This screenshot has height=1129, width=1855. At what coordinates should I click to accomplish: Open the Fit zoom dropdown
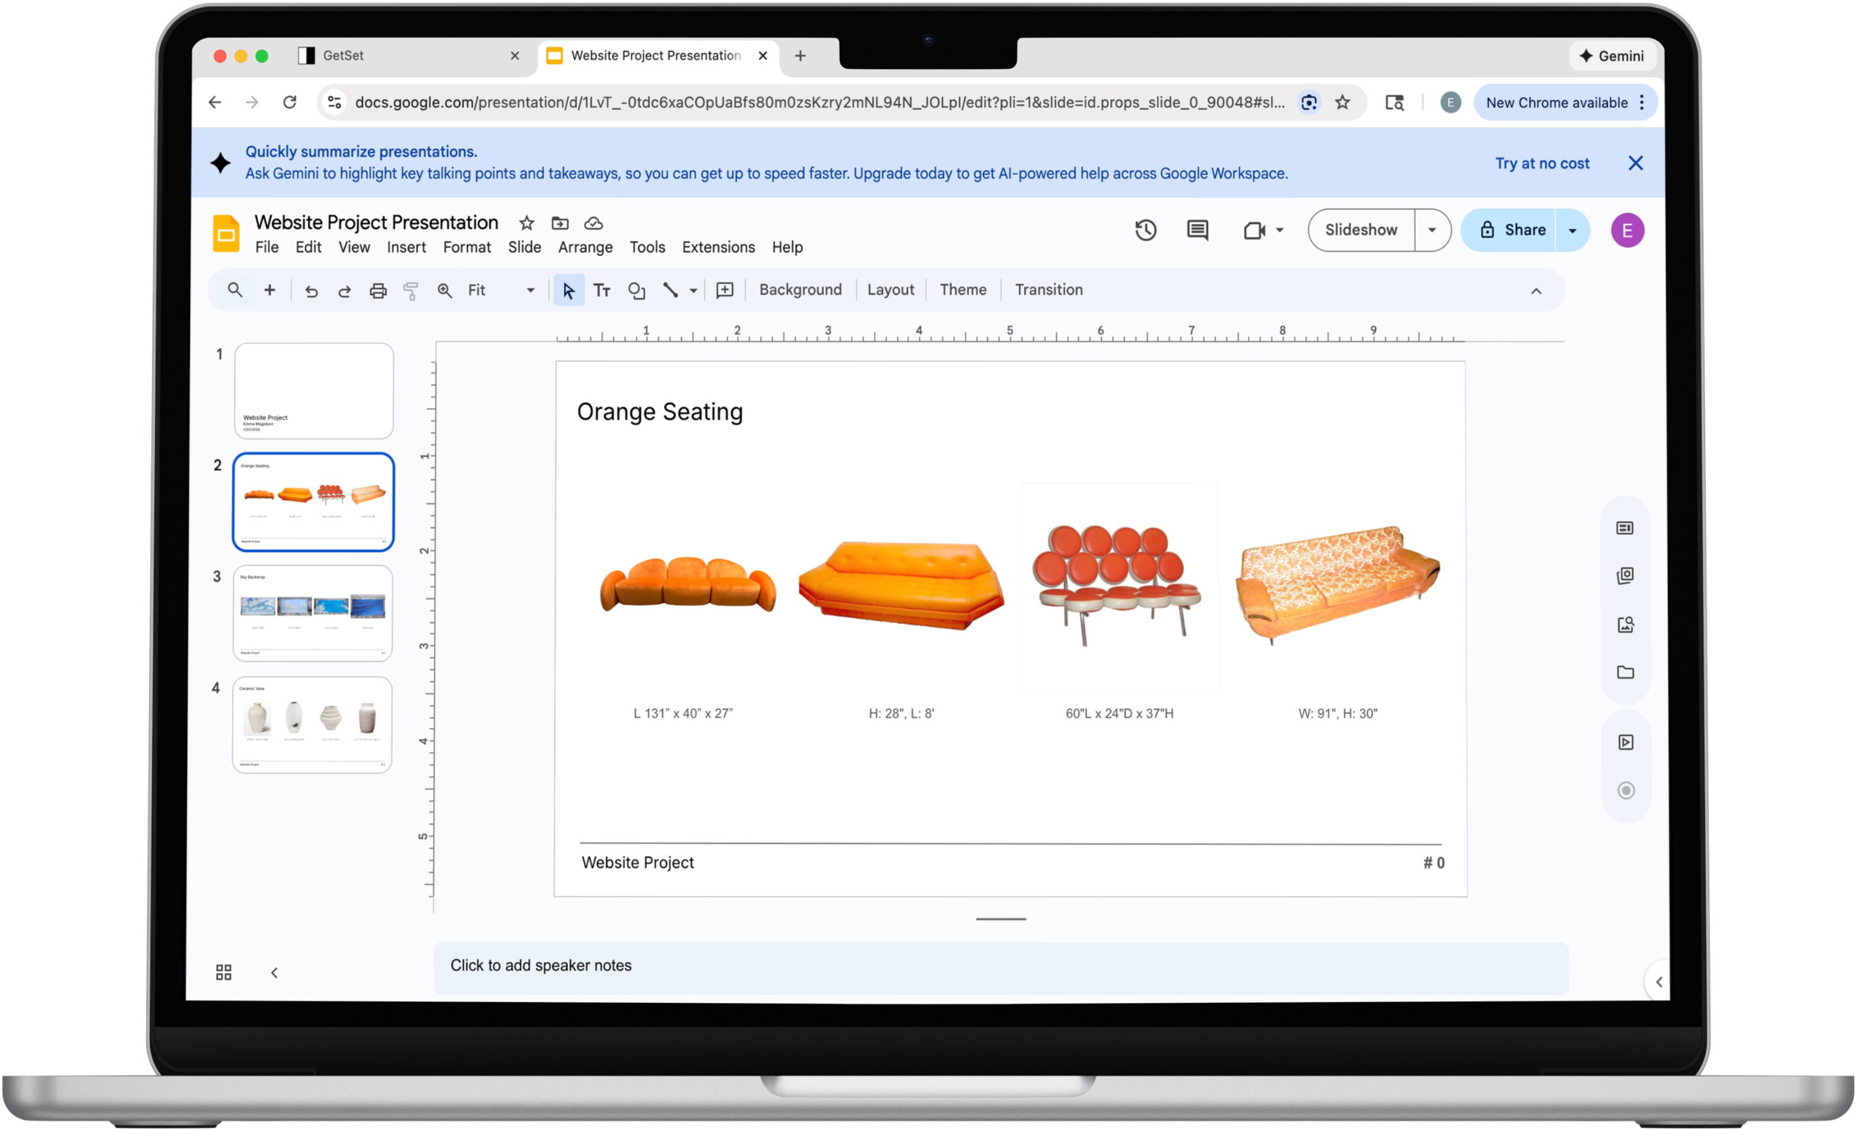pos(529,290)
